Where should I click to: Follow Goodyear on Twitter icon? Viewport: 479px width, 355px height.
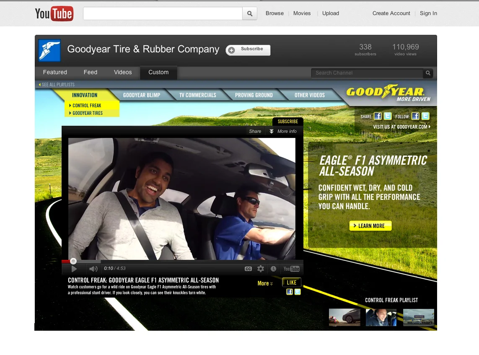pyautogui.click(x=425, y=116)
